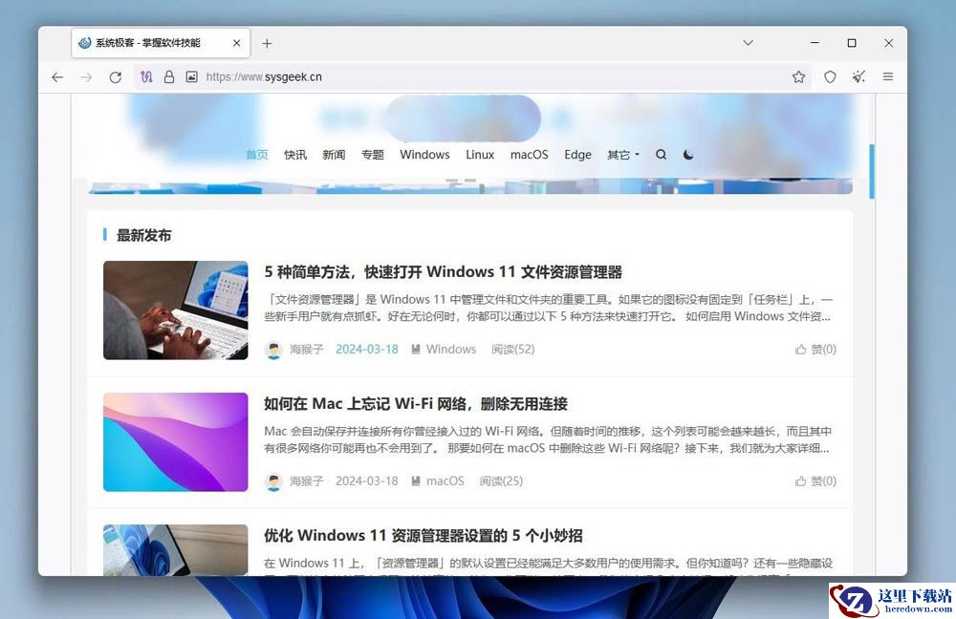Open the macOS navigation item
Screen dimensions: 956x619
pyautogui.click(x=530, y=155)
